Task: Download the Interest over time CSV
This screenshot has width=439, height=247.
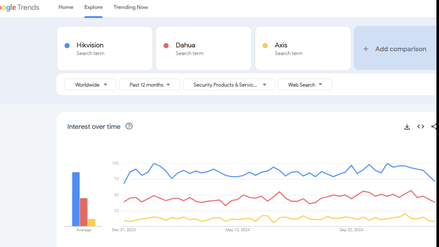Action: point(407,127)
